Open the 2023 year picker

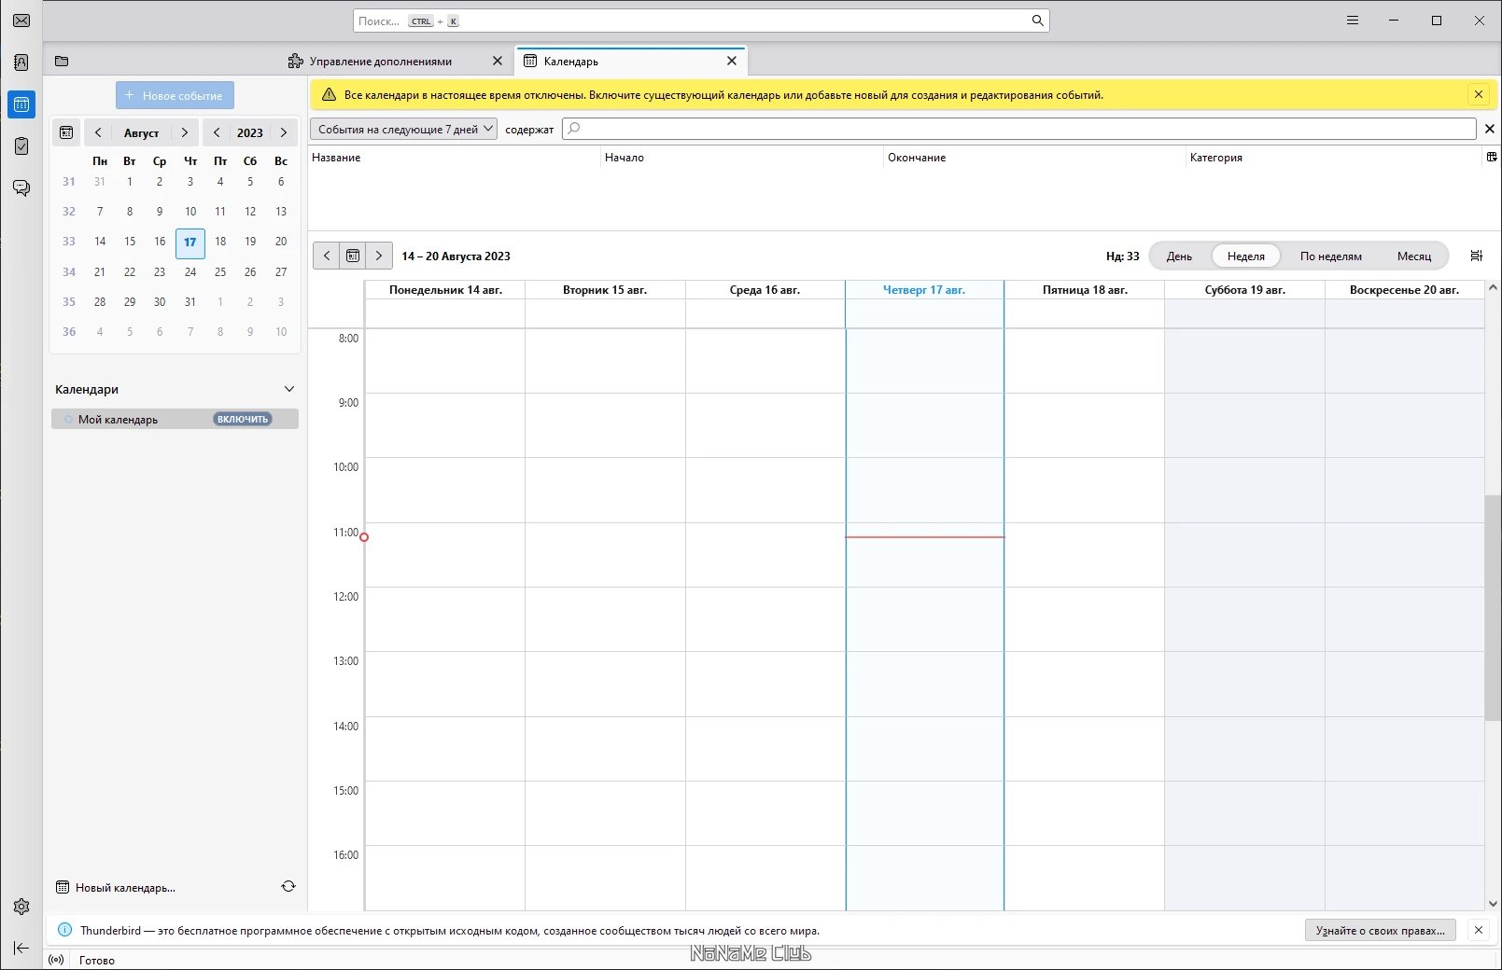point(249,132)
